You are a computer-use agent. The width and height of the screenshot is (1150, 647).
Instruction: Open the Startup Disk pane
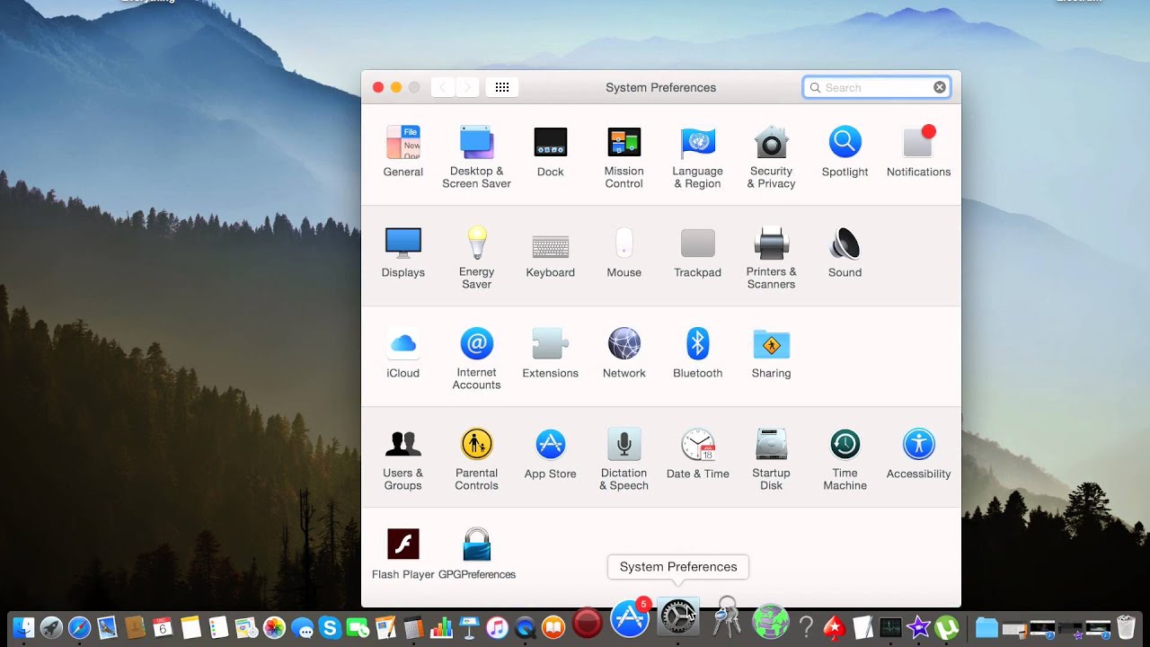(x=771, y=459)
